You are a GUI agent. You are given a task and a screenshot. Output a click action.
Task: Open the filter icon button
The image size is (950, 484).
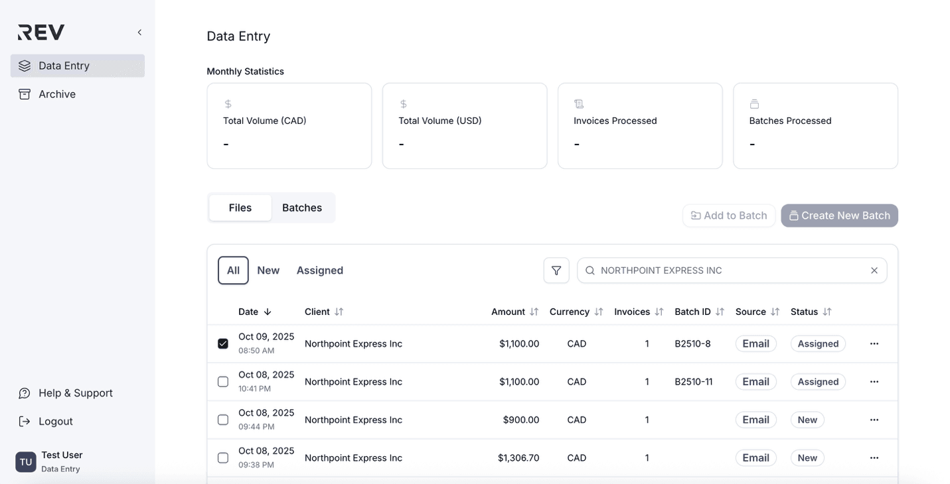coord(556,271)
